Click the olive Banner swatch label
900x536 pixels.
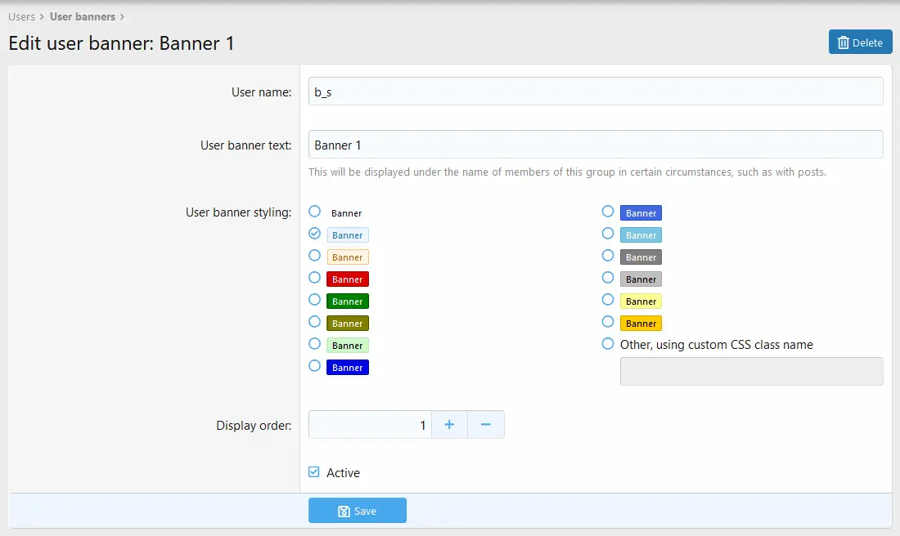[347, 324]
